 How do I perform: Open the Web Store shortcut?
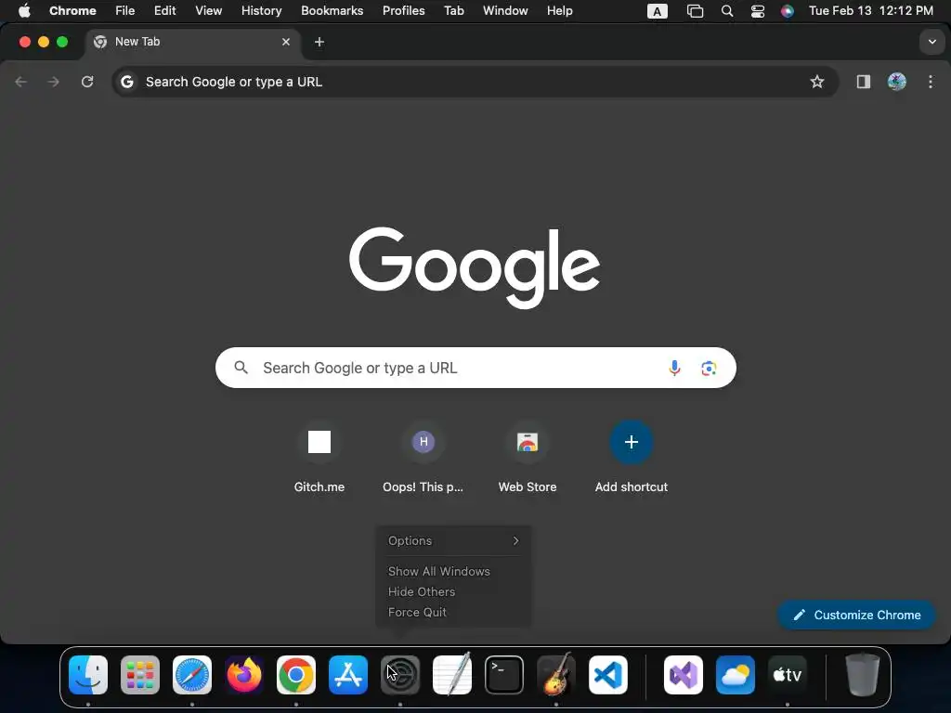[x=528, y=458]
